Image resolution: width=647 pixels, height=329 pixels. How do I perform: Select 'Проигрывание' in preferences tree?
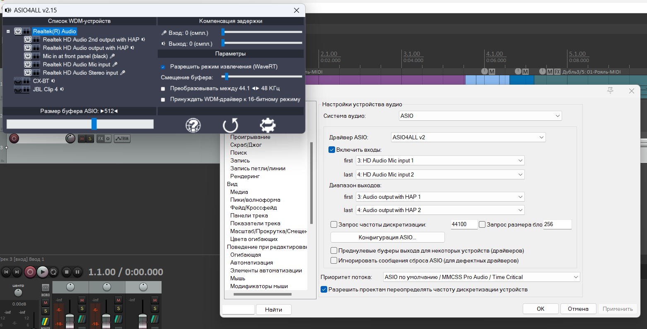tap(250, 137)
